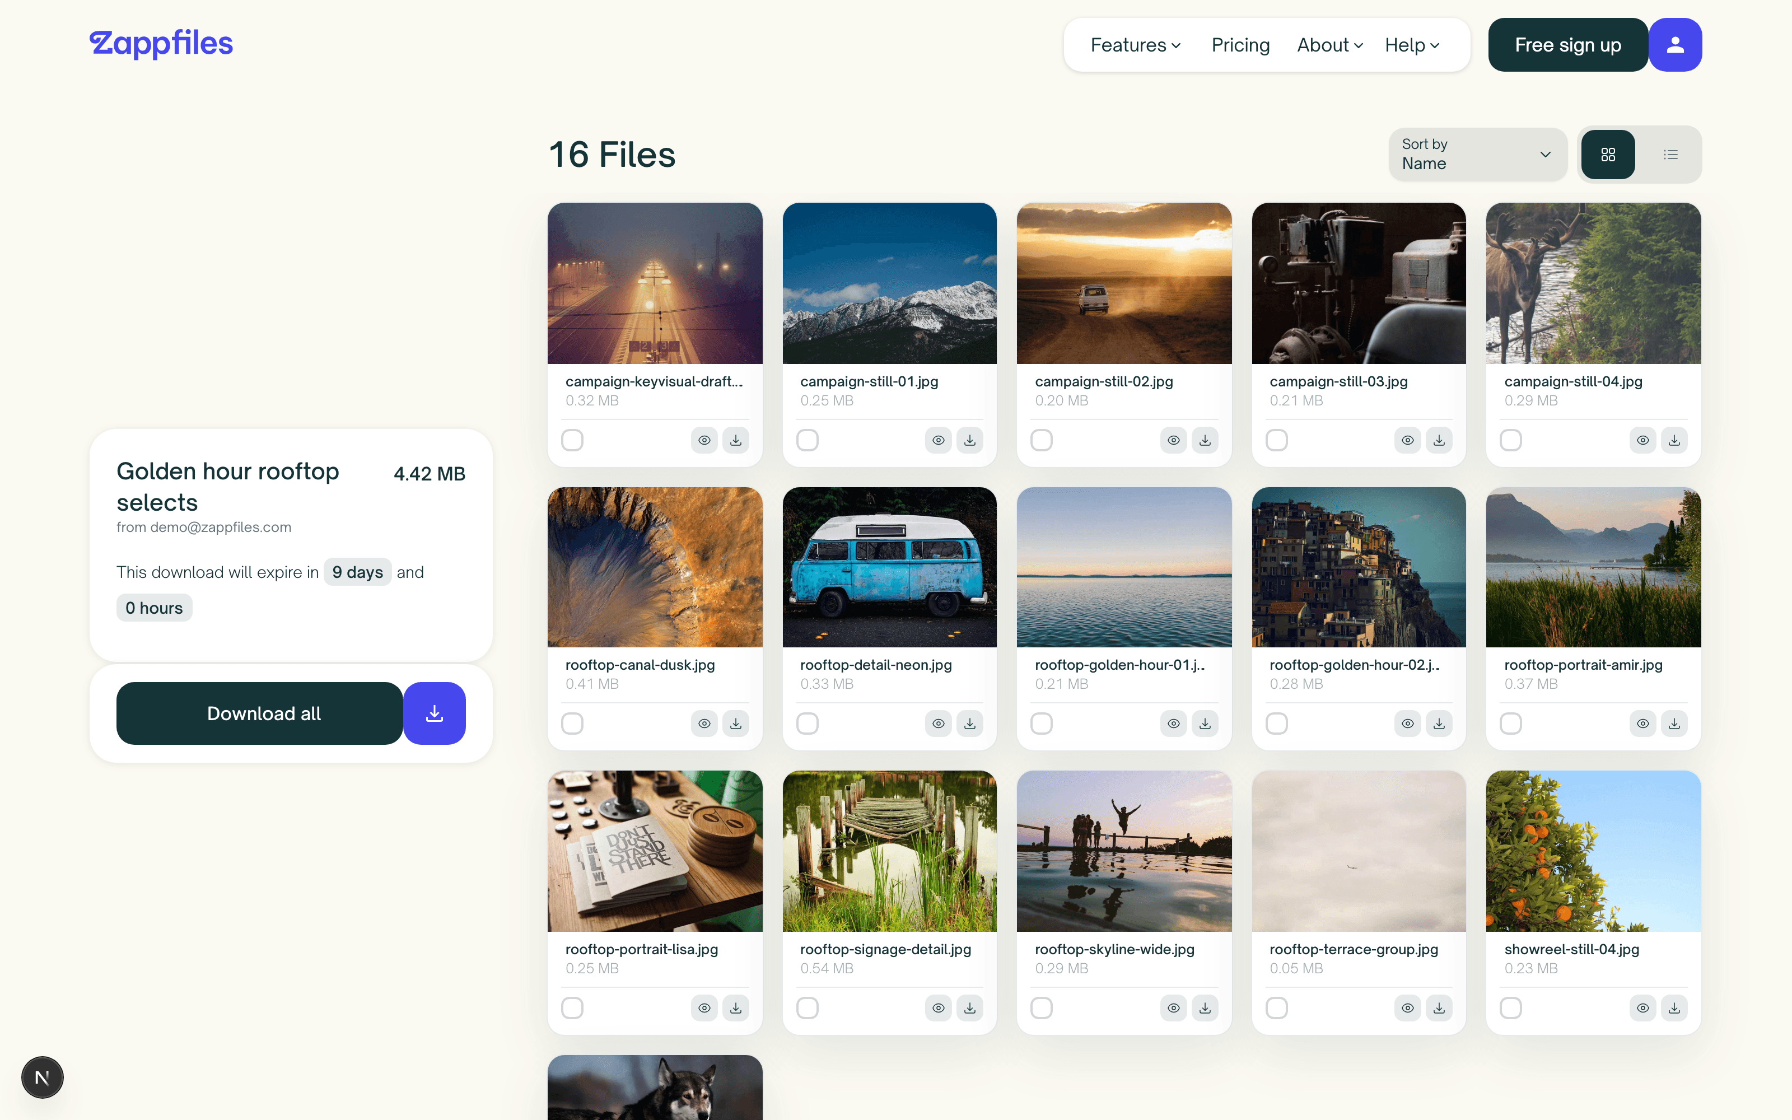Image resolution: width=1792 pixels, height=1120 pixels.
Task: Switch to grid view
Action: [1608, 154]
